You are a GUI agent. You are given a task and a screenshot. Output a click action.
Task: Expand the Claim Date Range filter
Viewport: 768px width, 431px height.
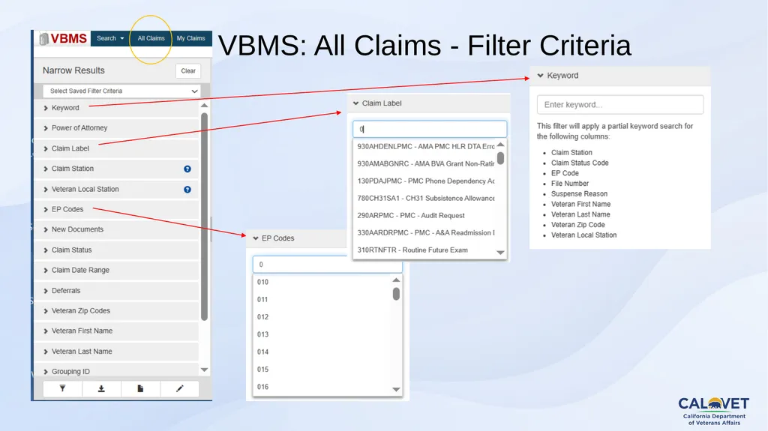tap(116, 270)
